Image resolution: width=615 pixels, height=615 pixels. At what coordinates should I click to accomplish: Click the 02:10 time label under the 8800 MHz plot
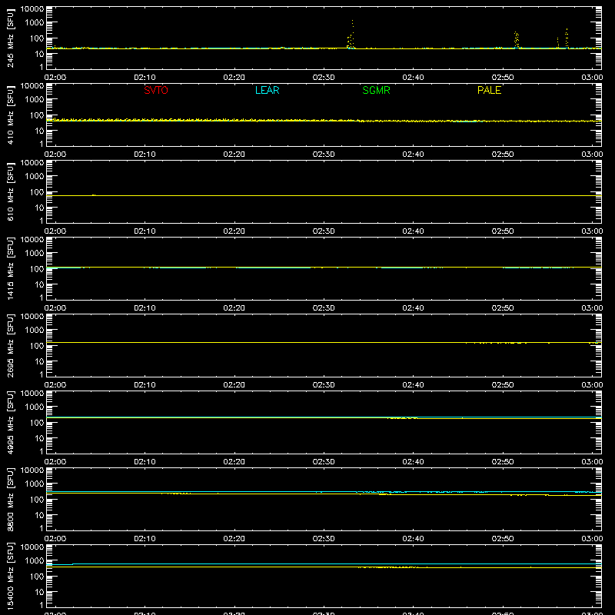click(145, 539)
